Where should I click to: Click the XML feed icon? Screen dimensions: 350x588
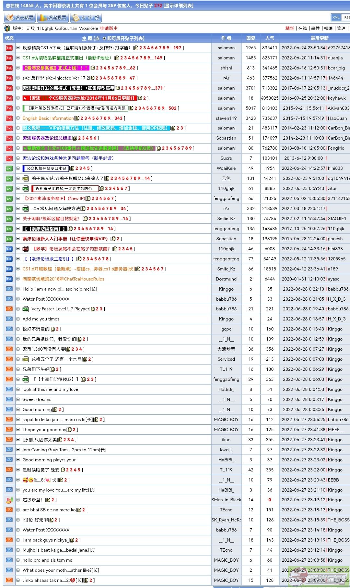pos(336,18)
